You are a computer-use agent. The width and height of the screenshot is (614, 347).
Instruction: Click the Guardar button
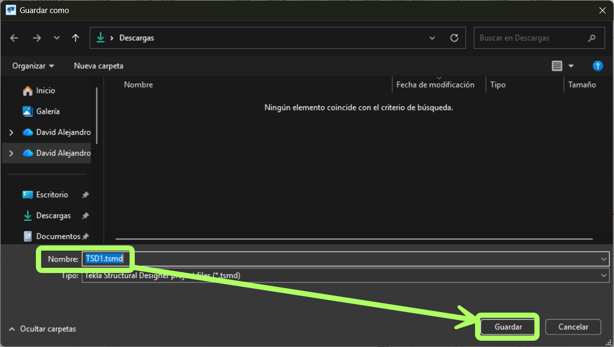click(508, 327)
